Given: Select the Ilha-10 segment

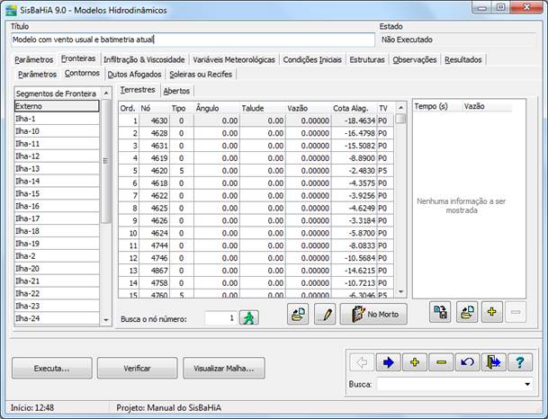Looking at the screenshot, I should (57, 131).
